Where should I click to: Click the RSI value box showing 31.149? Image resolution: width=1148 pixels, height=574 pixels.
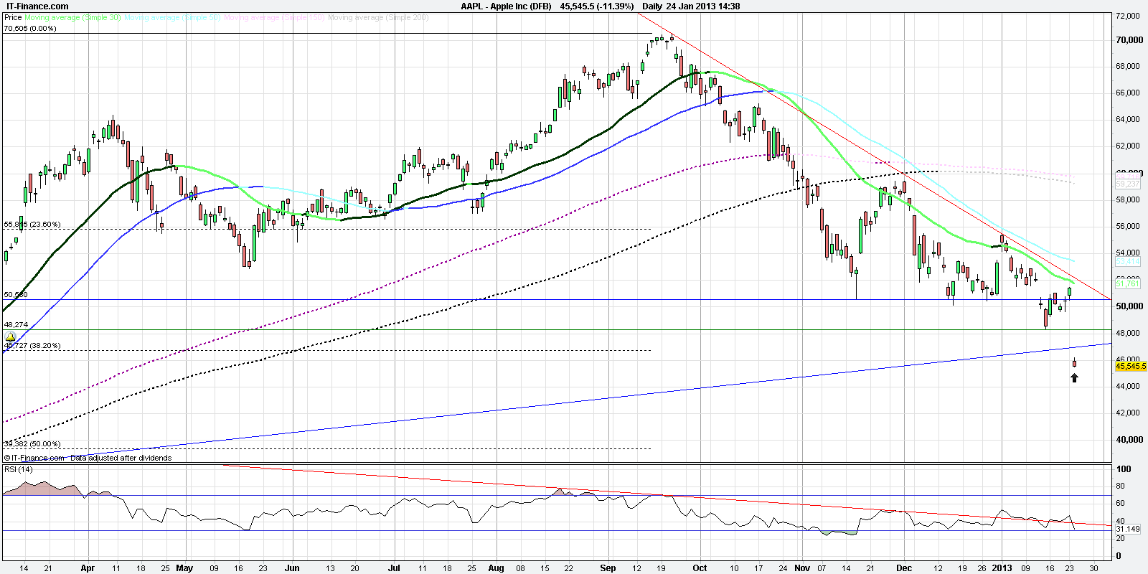point(1127,529)
